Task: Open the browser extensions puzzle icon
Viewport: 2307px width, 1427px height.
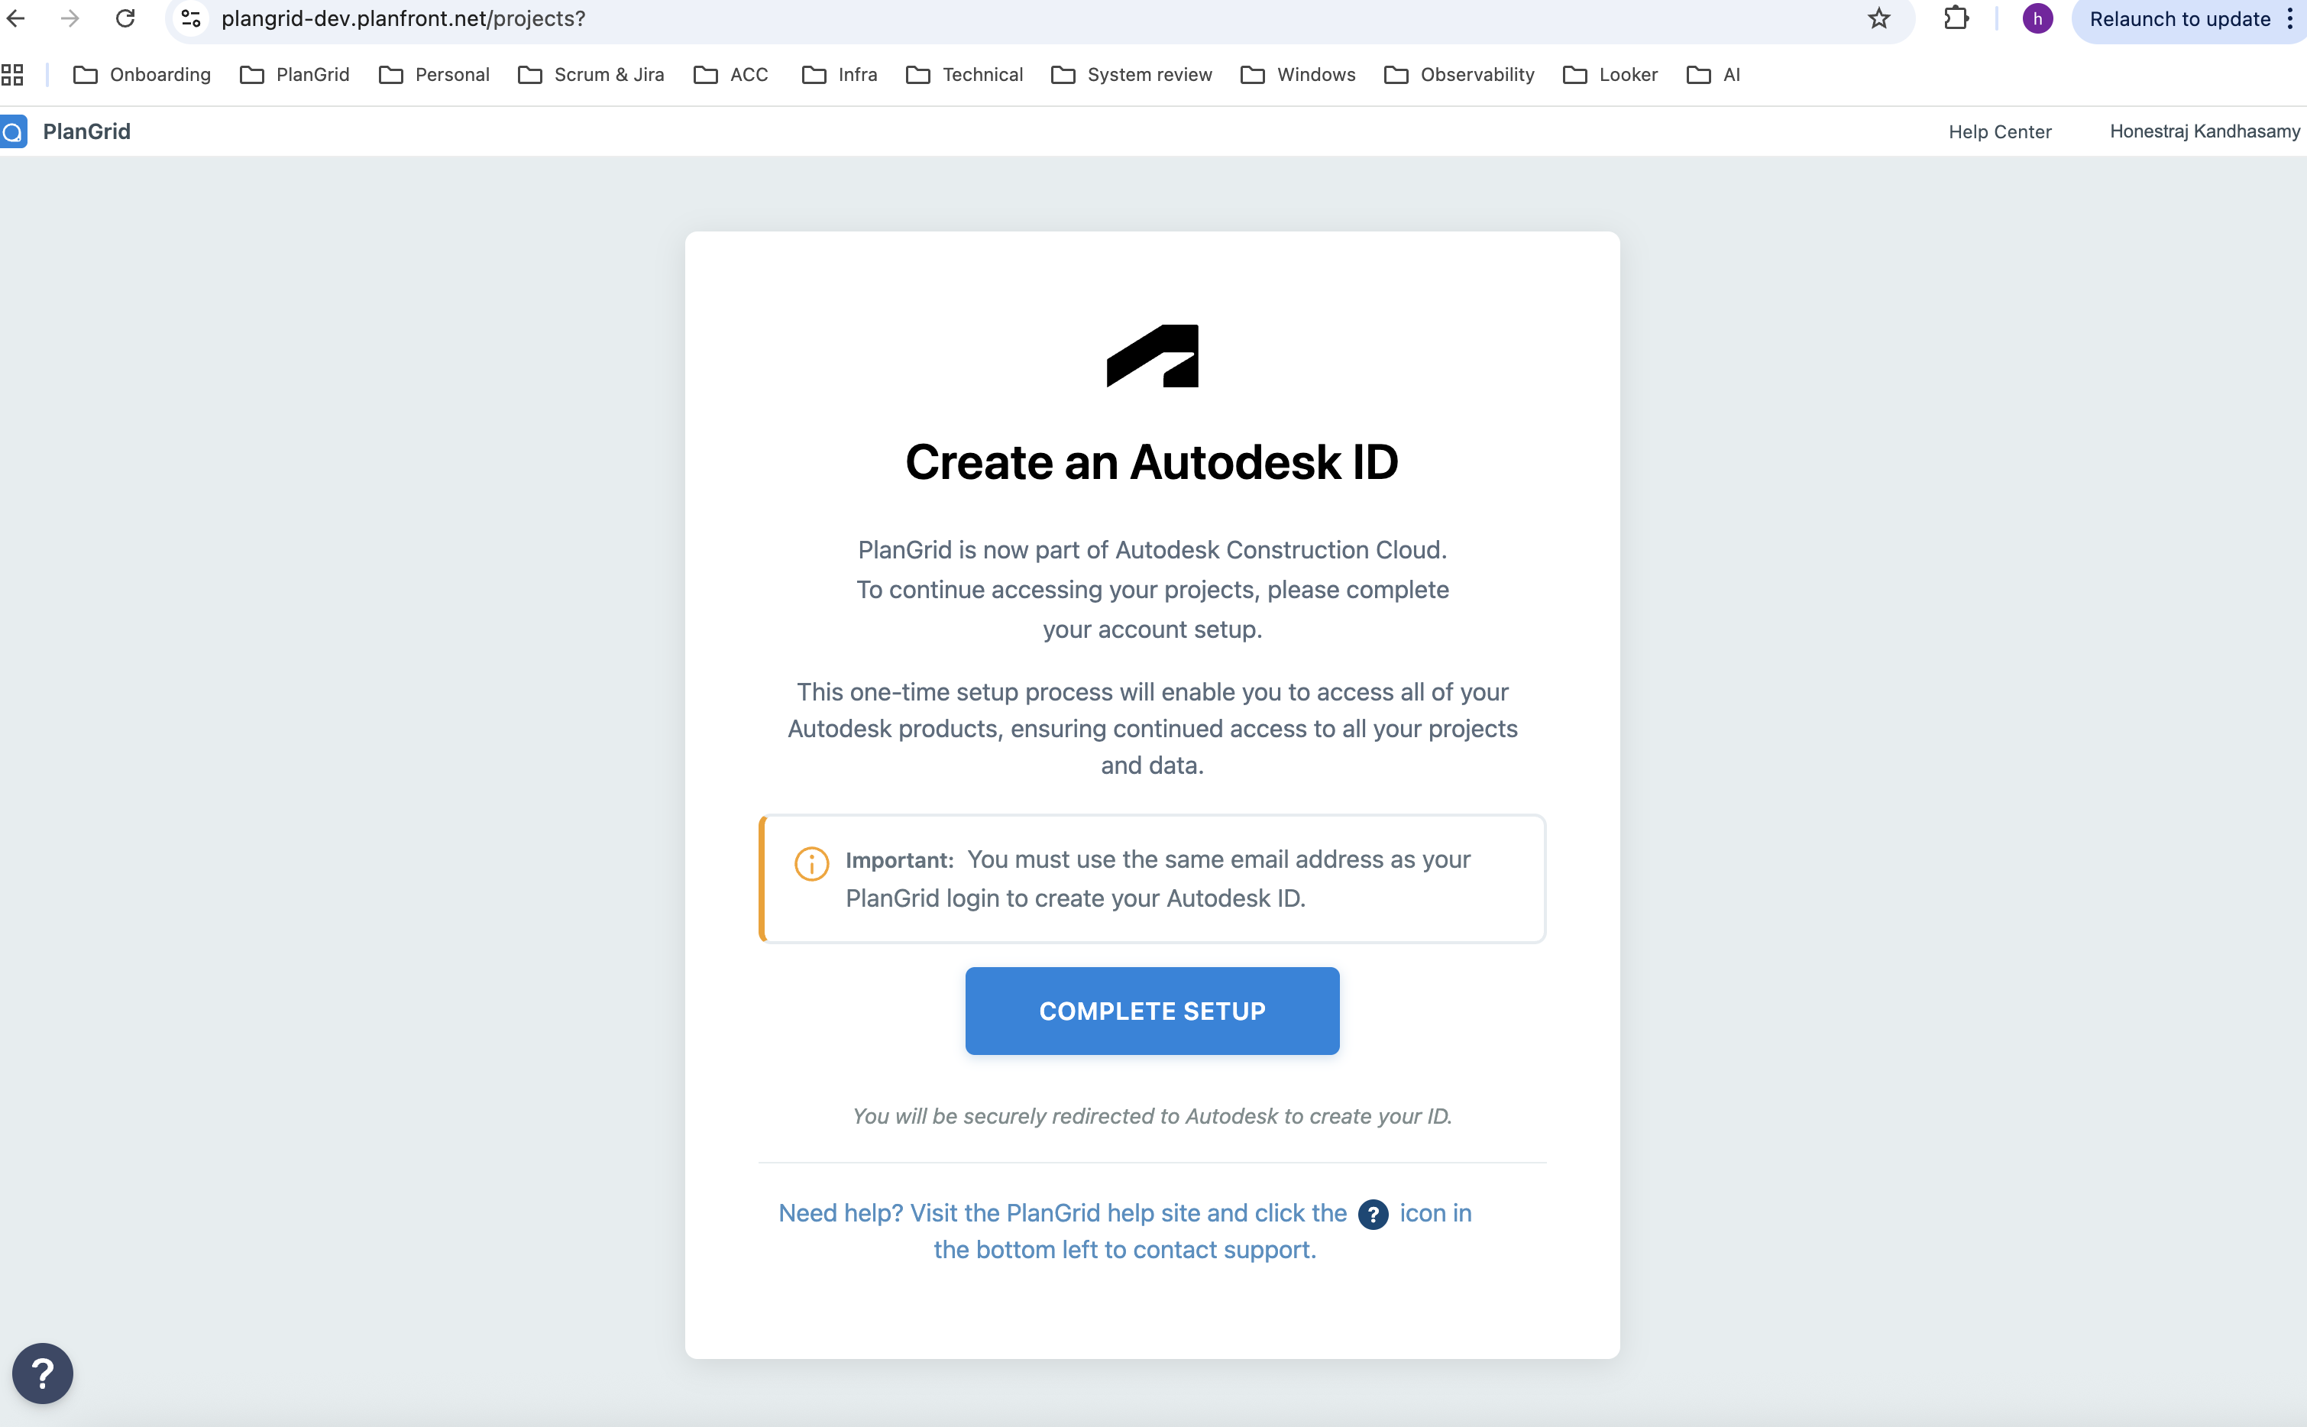Action: 1957,18
